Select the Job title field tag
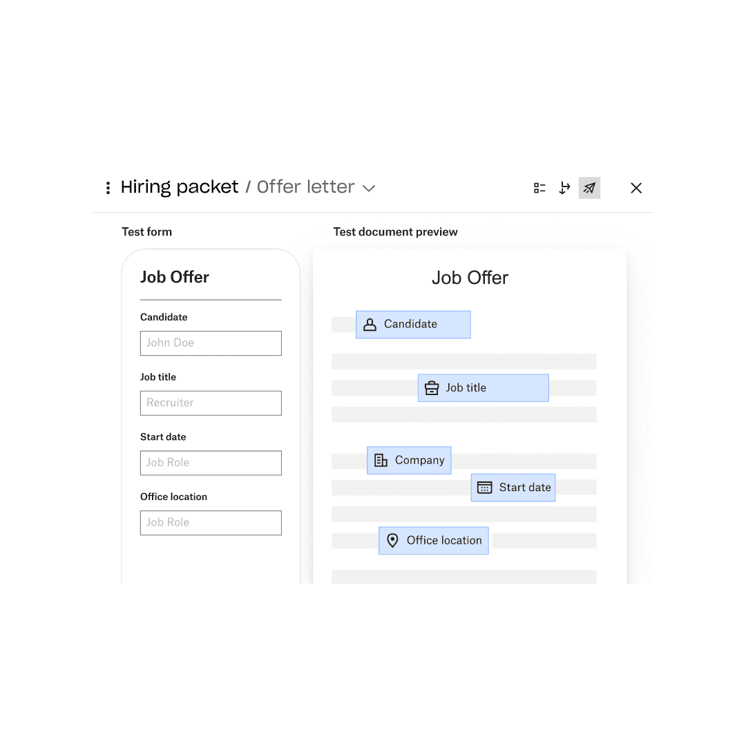This screenshot has height=746, width=746. pyautogui.click(x=483, y=388)
